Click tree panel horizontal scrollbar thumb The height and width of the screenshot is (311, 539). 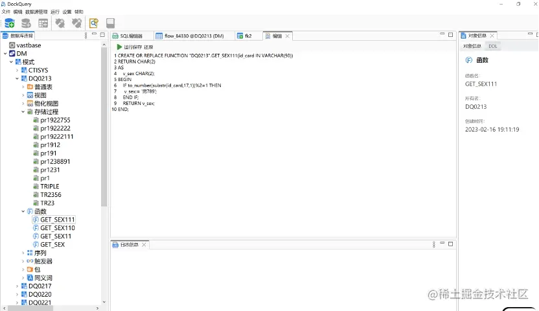tap(30, 308)
